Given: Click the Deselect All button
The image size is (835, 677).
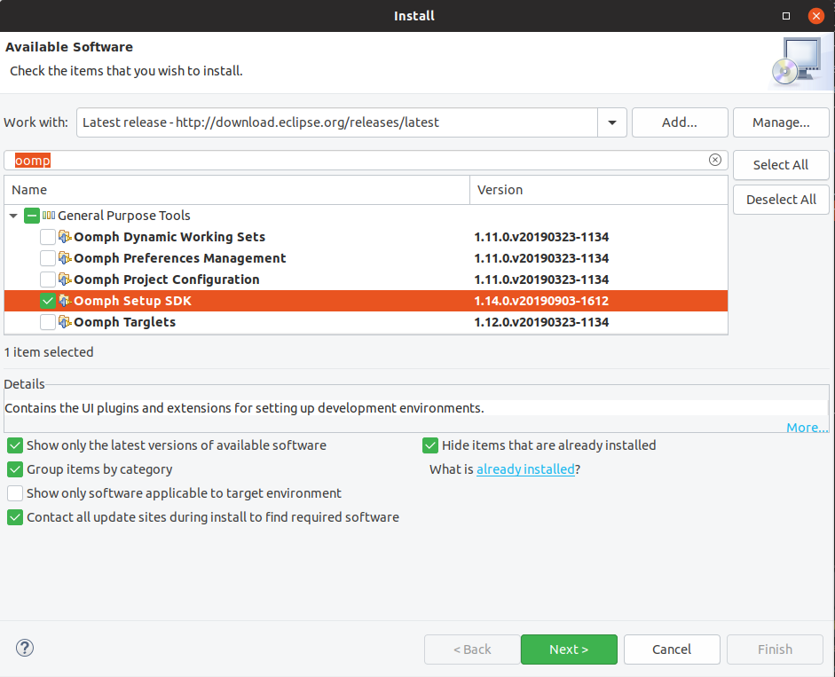Looking at the screenshot, I should [781, 200].
